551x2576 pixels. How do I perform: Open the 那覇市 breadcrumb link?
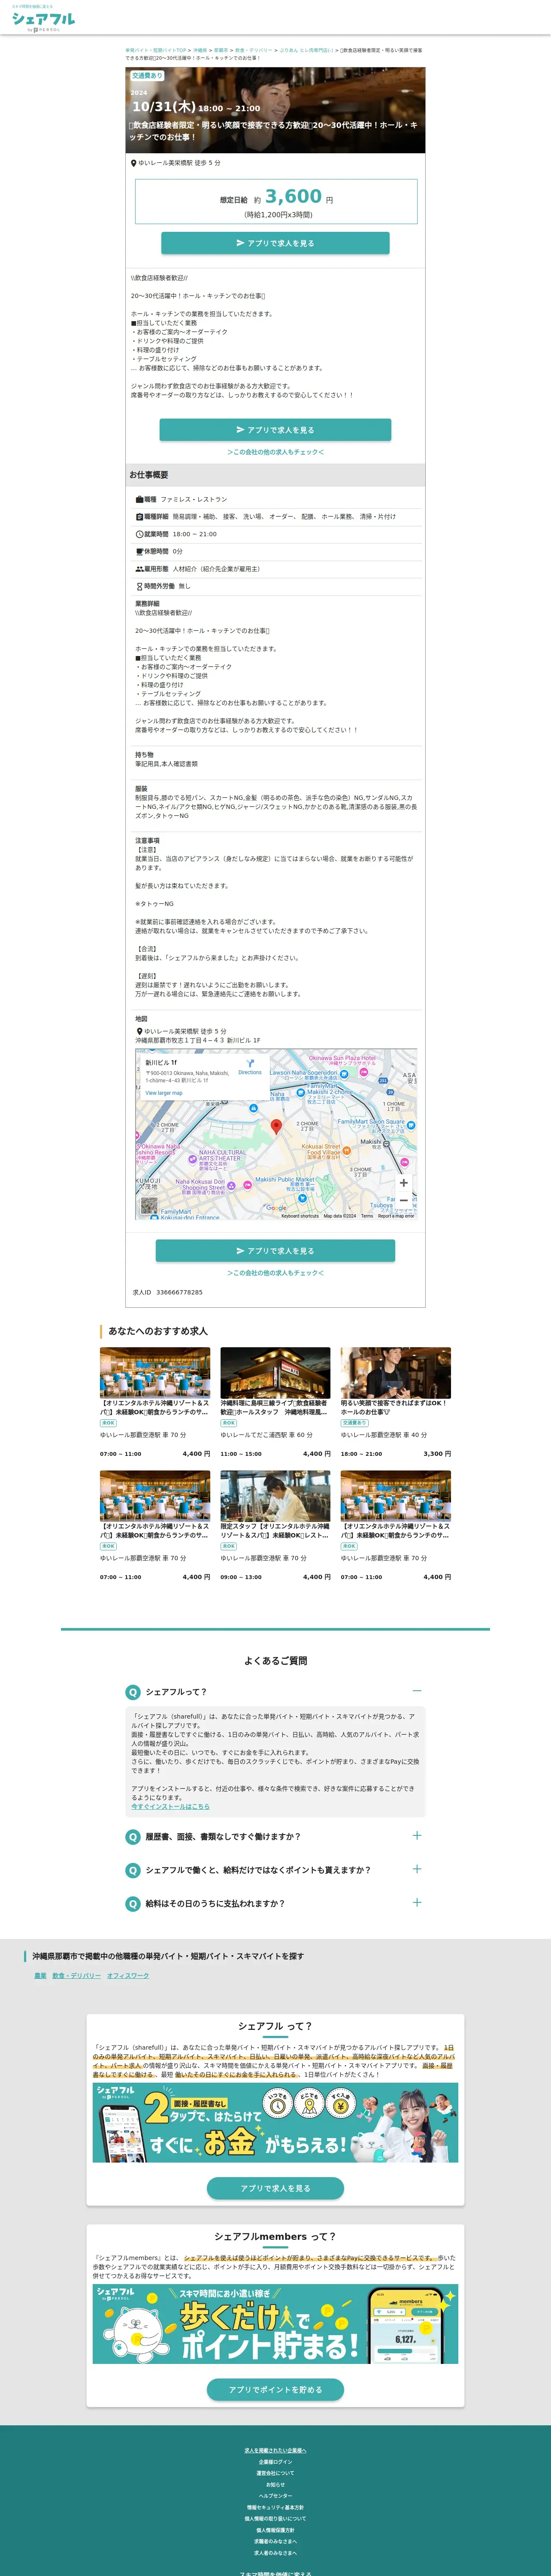tap(221, 50)
